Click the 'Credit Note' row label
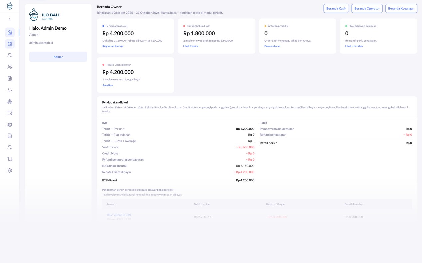 click(110, 153)
